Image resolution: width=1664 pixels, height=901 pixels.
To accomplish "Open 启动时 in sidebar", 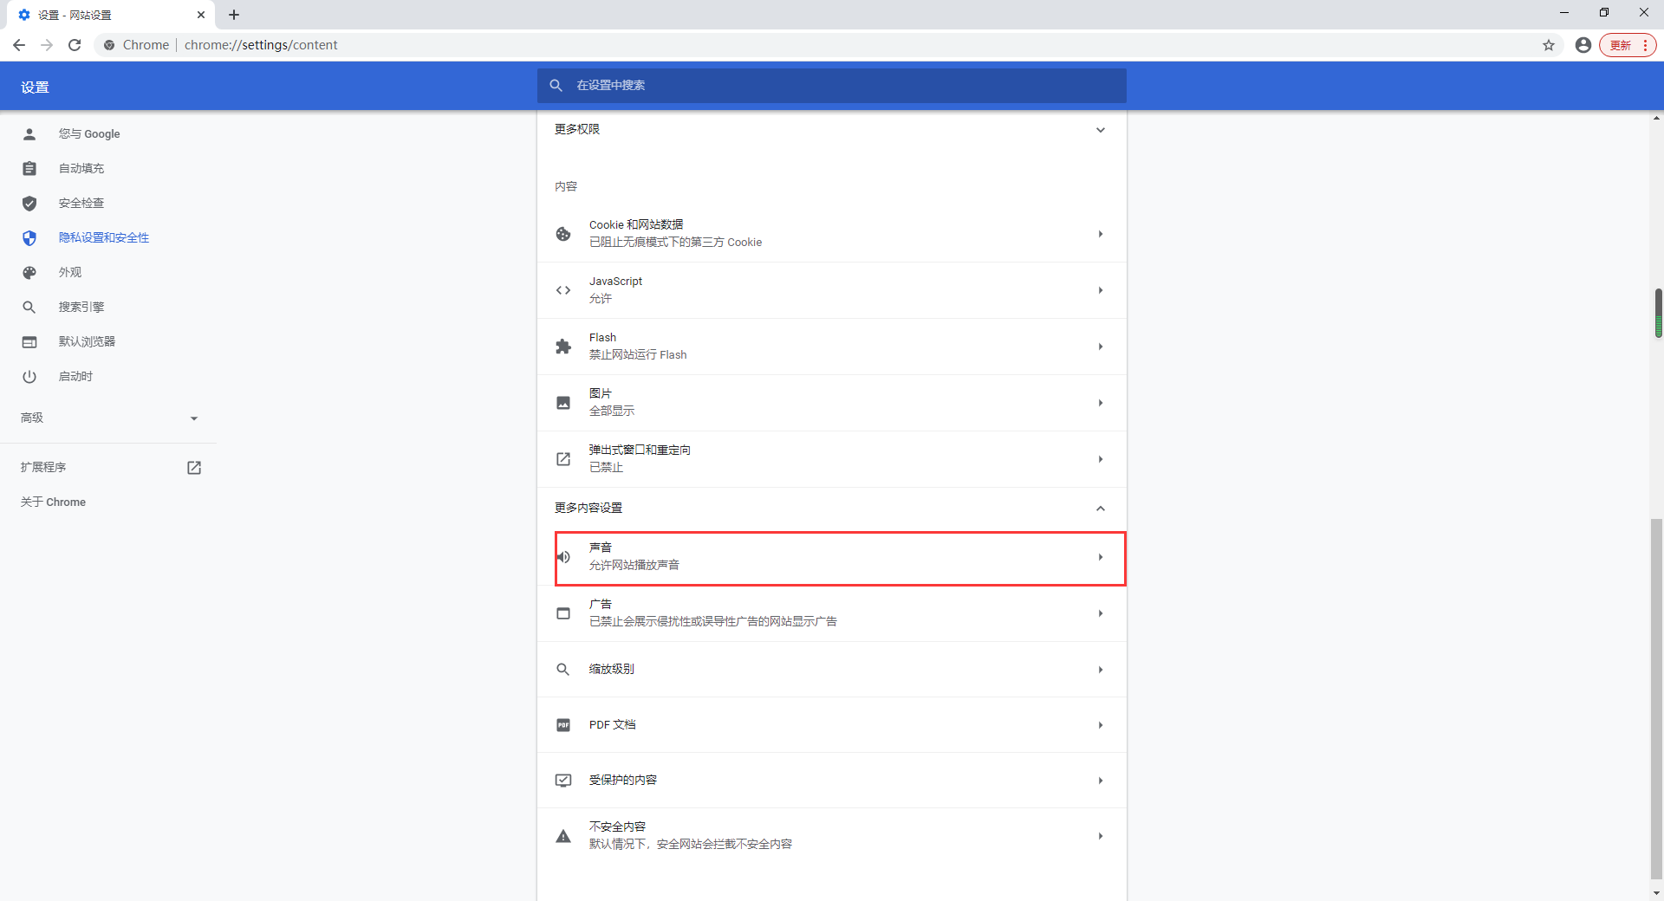I will click(108, 377).
